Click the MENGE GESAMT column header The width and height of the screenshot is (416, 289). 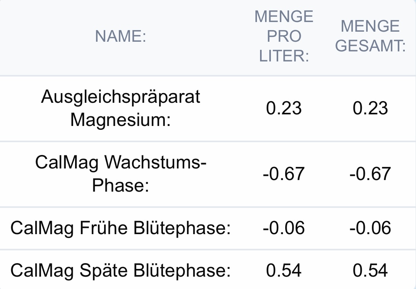(370, 37)
